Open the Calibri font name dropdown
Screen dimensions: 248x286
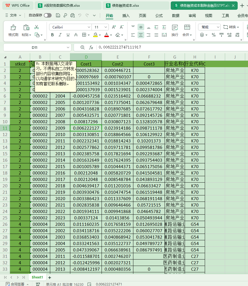tap(89, 27)
